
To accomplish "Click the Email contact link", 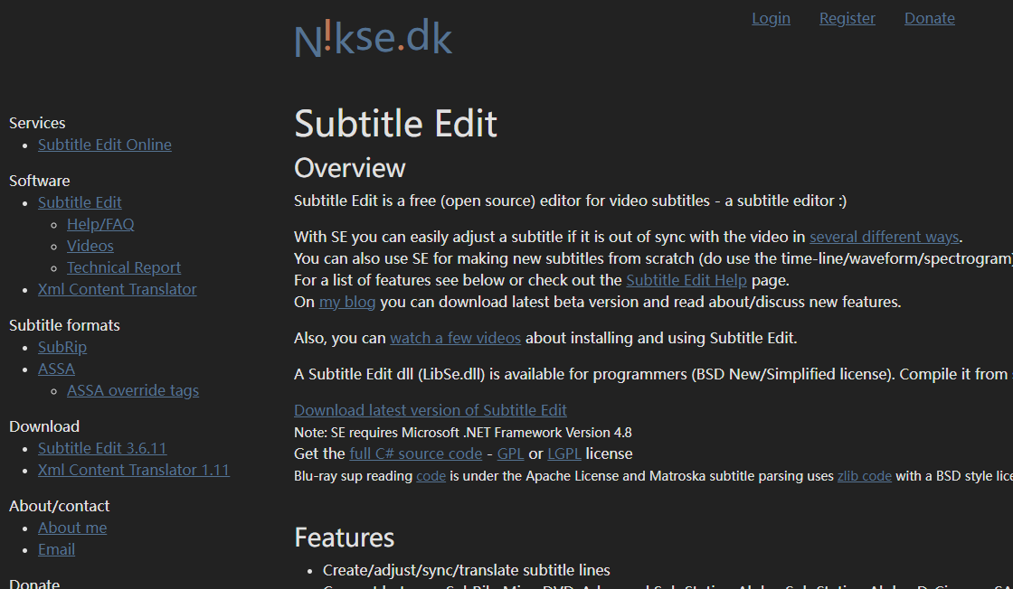I will point(56,549).
